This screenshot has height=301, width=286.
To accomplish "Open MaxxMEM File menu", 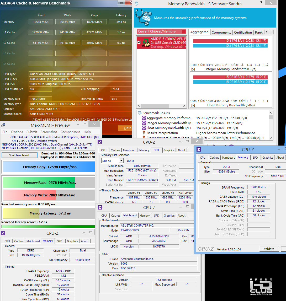I will click(x=5, y=132).
